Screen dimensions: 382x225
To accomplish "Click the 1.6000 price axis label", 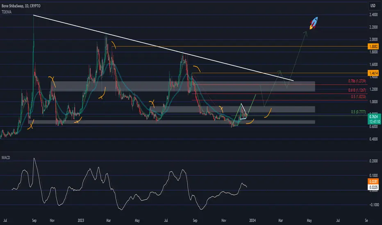I will coord(373,65).
